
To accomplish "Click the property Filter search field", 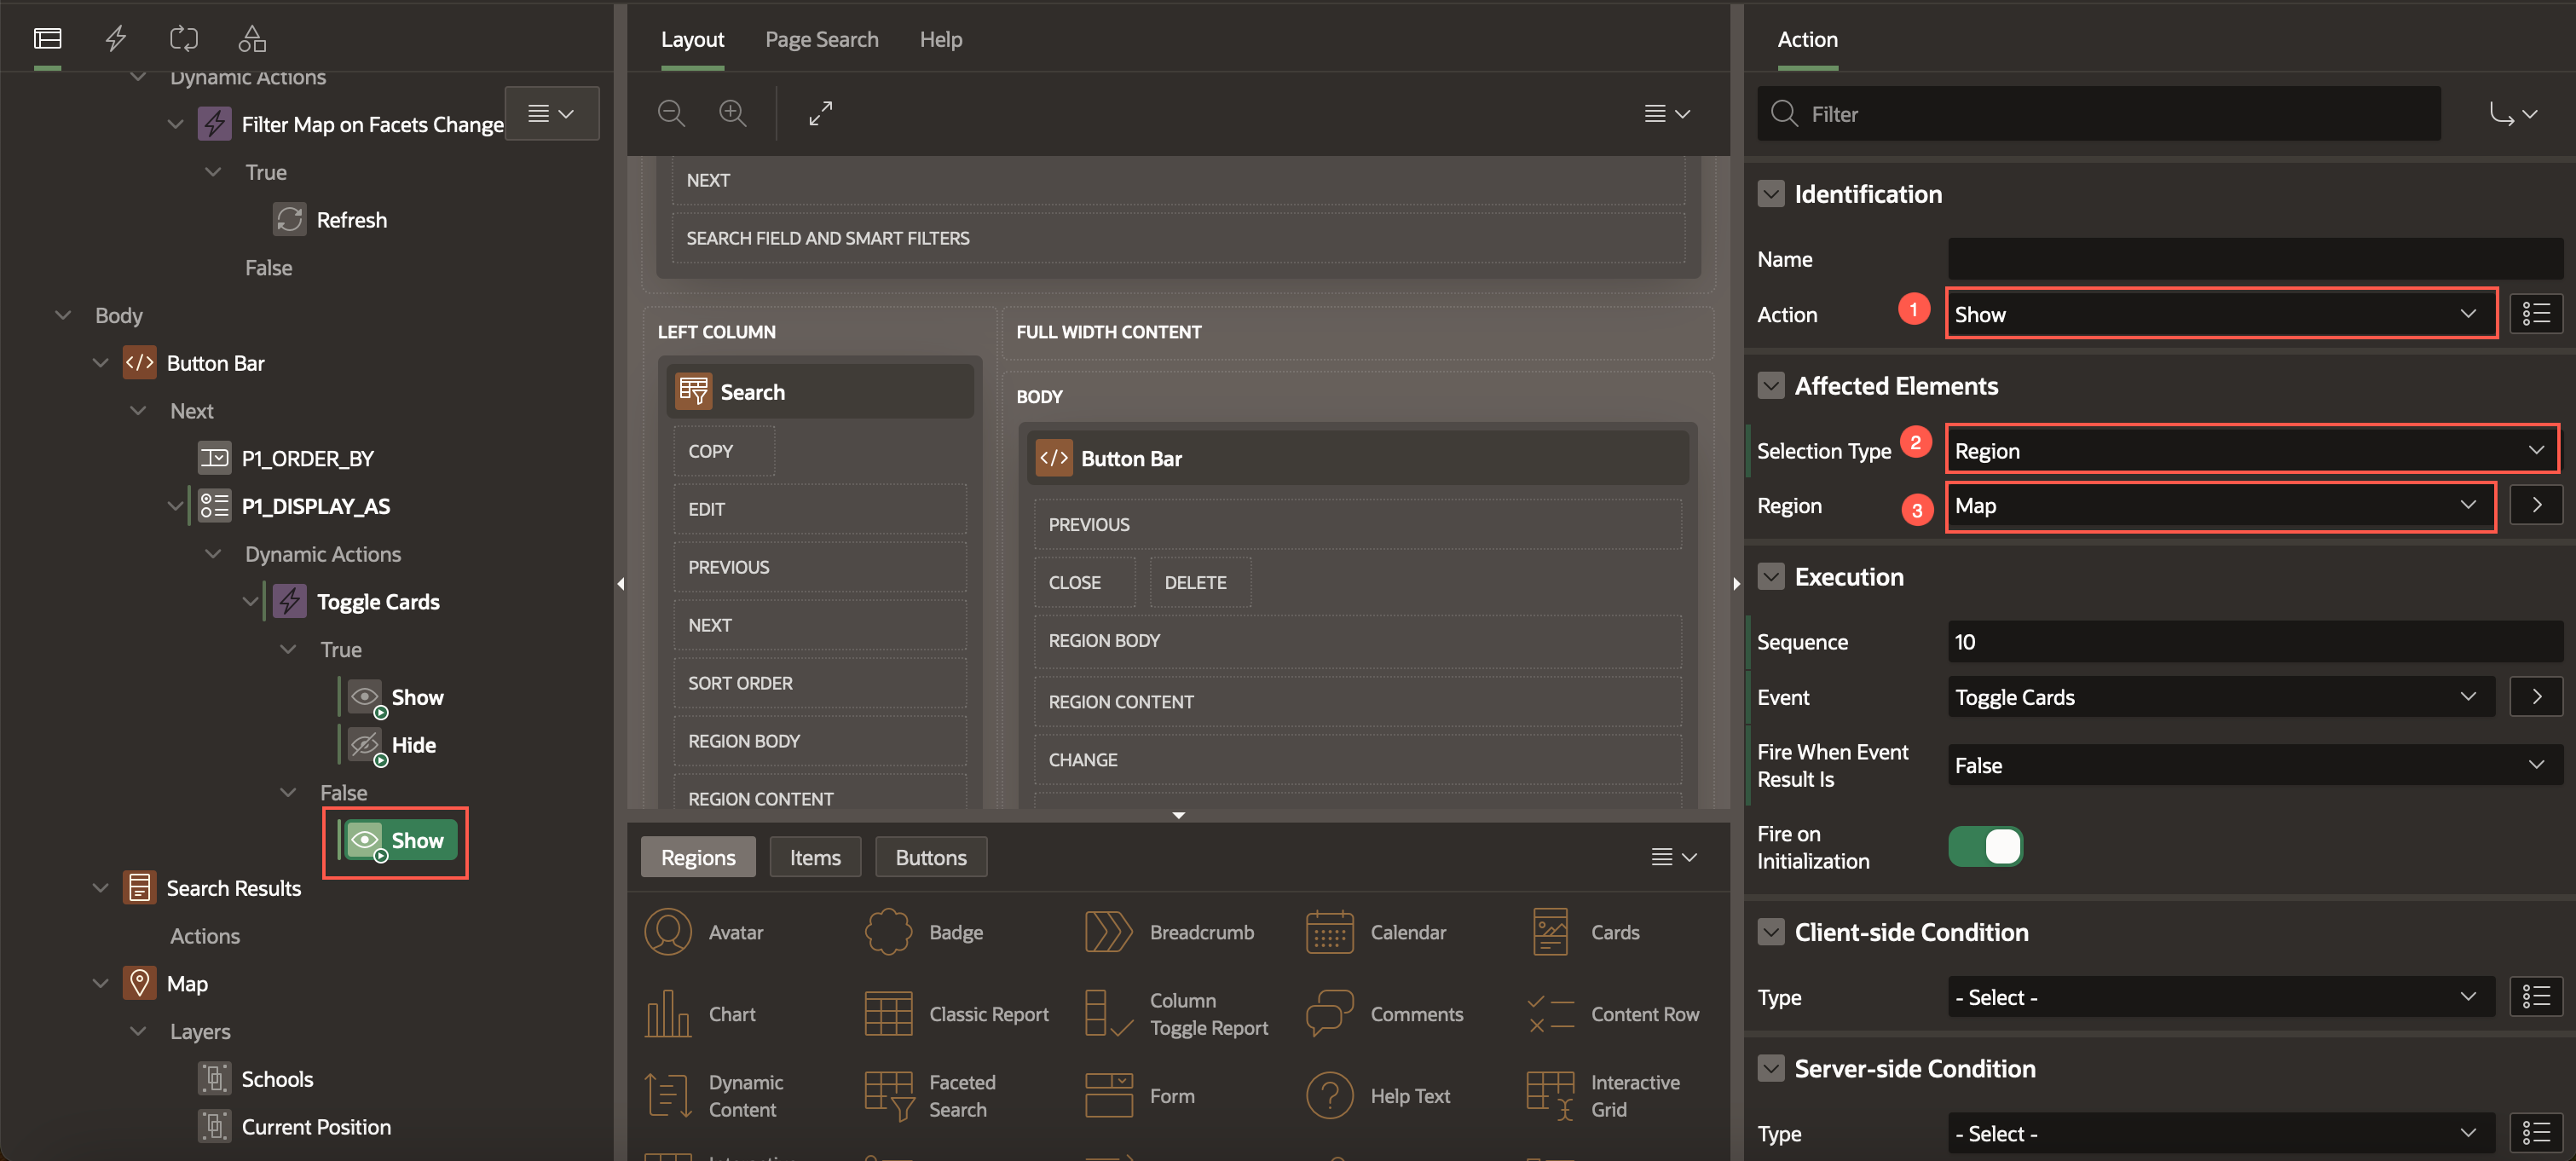I will click(x=2100, y=114).
